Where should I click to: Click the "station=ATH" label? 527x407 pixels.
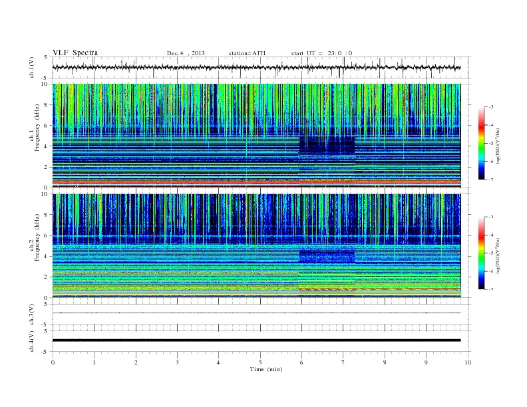pos(247,53)
